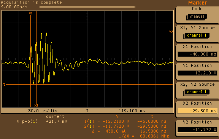Screen dimensions: 219x139
Task: Click the -11.7720 V marker 2 readout
Action: [x=116, y=126]
